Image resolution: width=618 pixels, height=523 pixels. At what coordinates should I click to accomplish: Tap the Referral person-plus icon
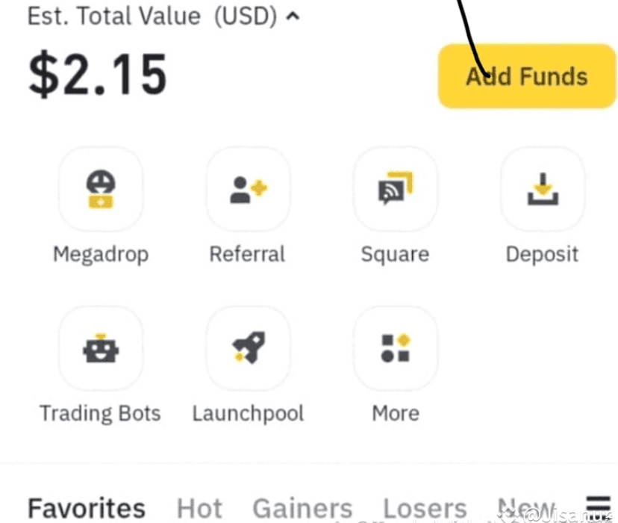[x=248, y=189]
